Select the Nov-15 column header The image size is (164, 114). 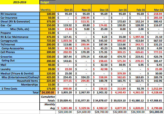[83, 8]
